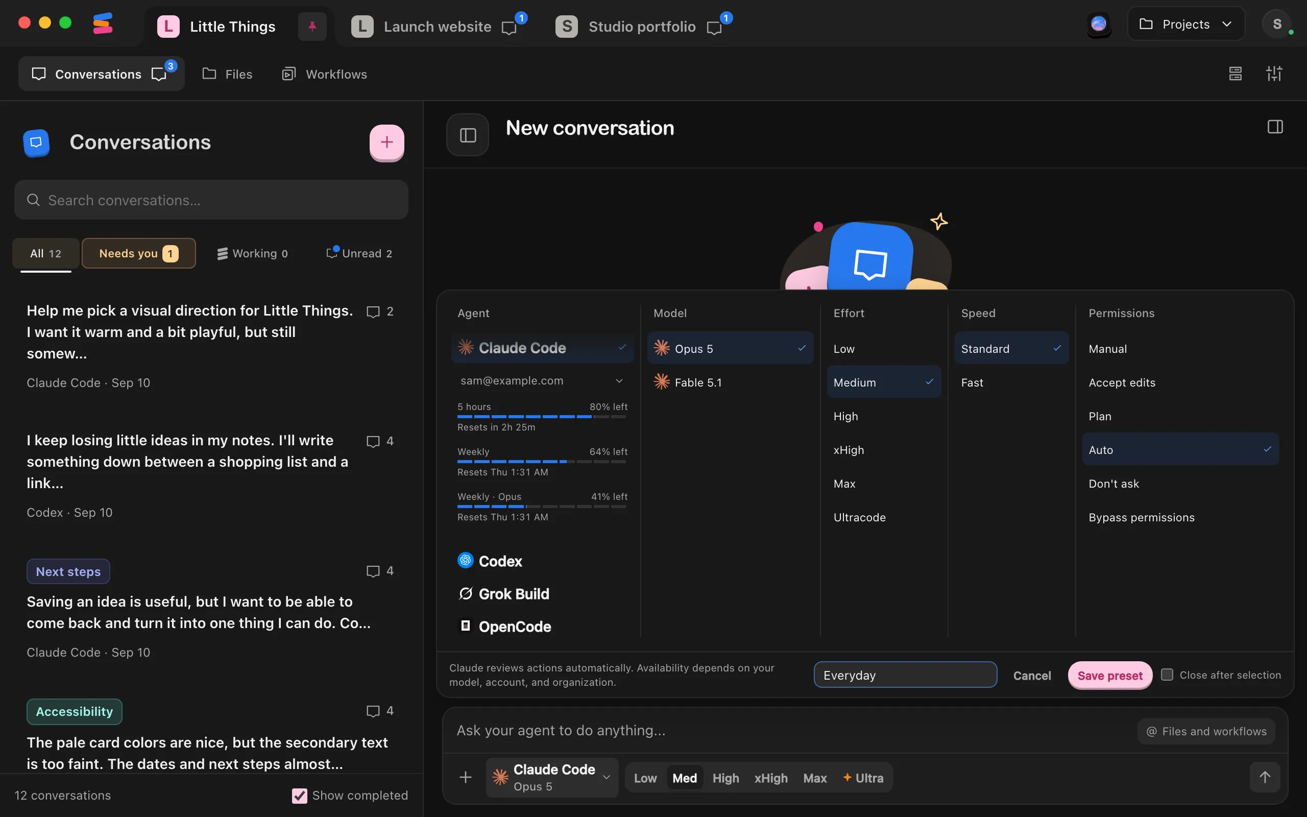Click the Save preset button
The width and height of the screenshot is (1307, 817).
(x=1110, y=675)
